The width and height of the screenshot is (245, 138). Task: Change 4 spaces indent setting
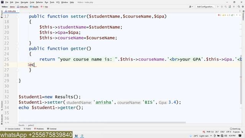[236, 132]
